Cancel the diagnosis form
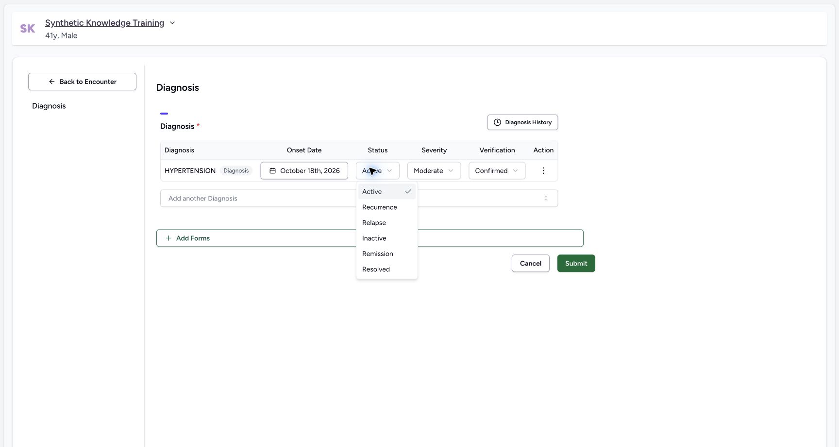 pyautogui.click(x=530, y=264)
